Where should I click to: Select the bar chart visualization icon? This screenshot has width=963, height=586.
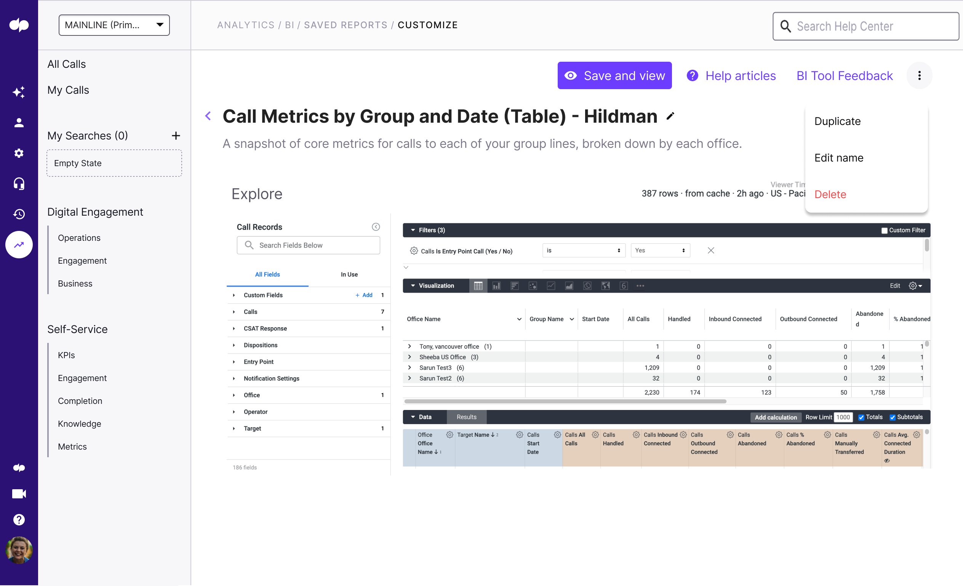point(496,285)
